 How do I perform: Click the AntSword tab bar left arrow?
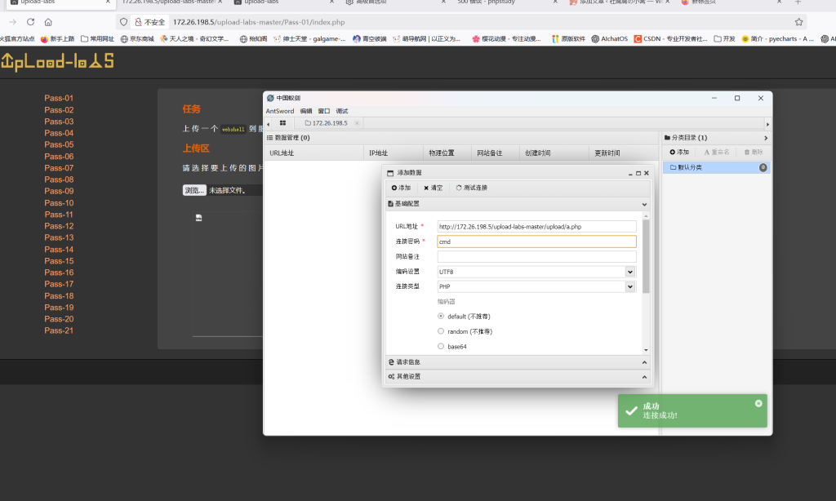click(268, 124)
